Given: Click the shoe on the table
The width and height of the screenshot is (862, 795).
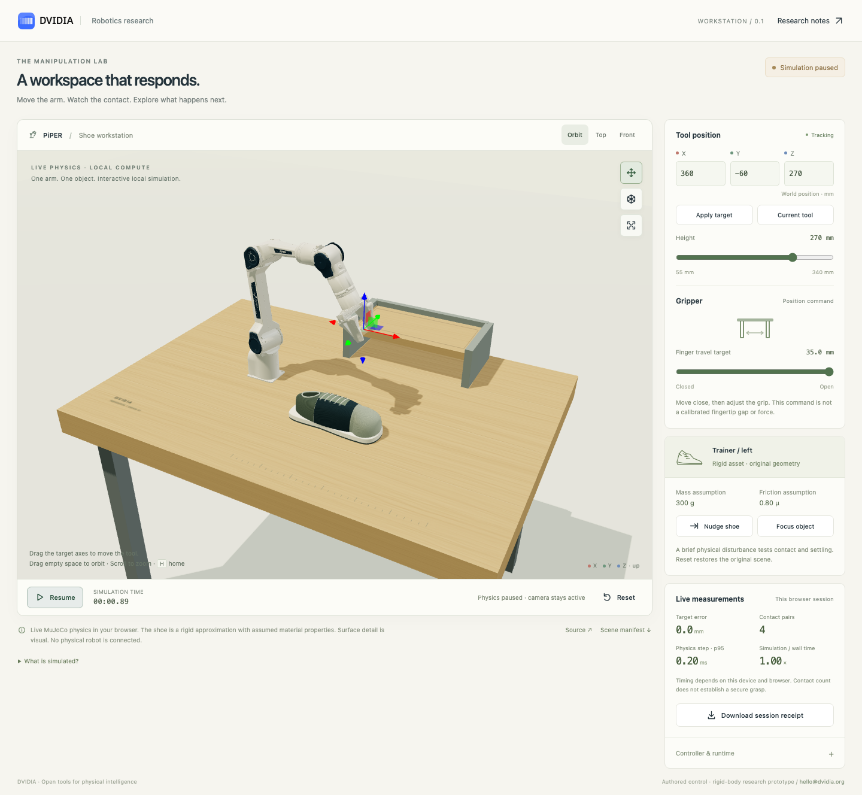Looking at the screenshot, I should 336,417.
